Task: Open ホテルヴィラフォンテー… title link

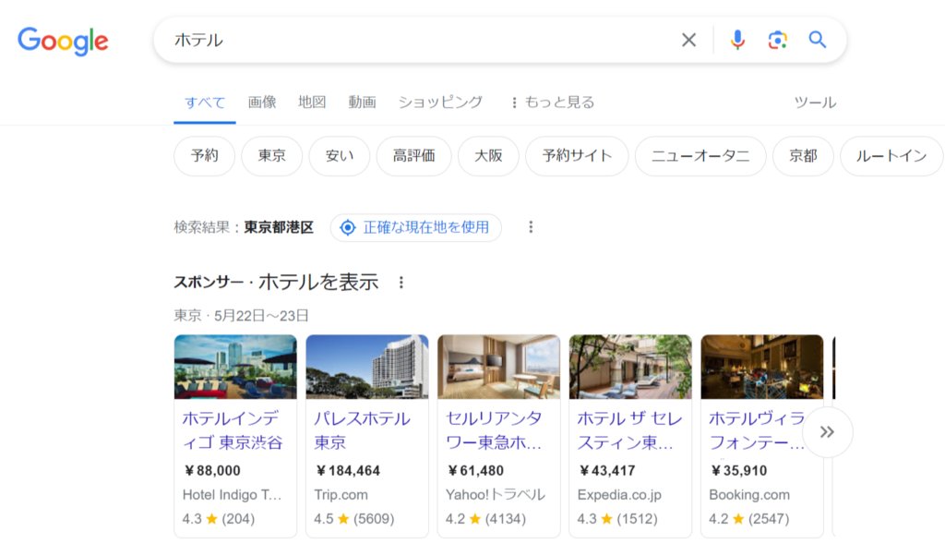Action: (x=757, y=430)
